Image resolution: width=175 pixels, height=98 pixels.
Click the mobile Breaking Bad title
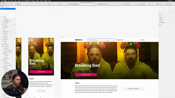pos(36,62)
